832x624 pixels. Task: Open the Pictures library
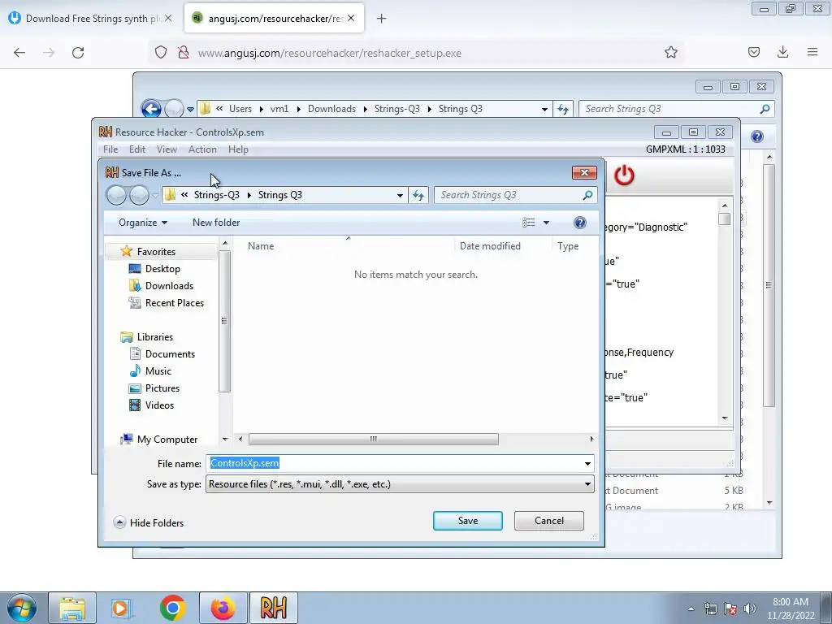click(162, 388)
